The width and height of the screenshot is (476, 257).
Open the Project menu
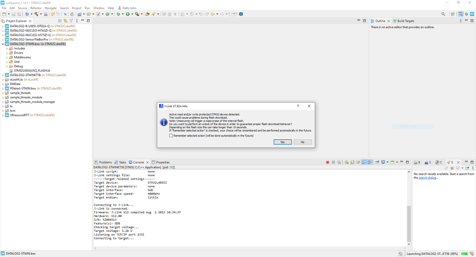77,8
